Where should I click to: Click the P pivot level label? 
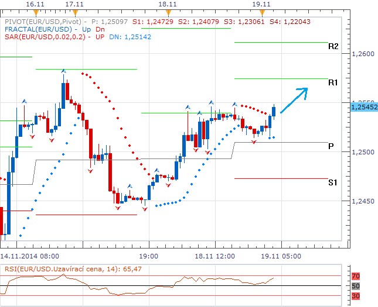(x=331, y=146)
